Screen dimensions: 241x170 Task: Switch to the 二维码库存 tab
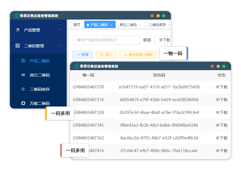click(x=158, y=25)
